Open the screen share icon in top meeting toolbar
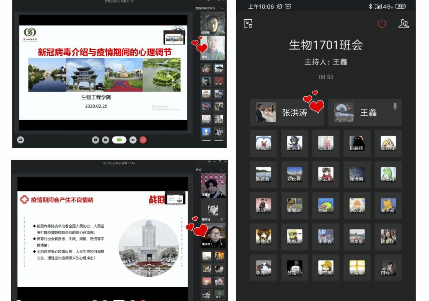 [x=96, y=140]
